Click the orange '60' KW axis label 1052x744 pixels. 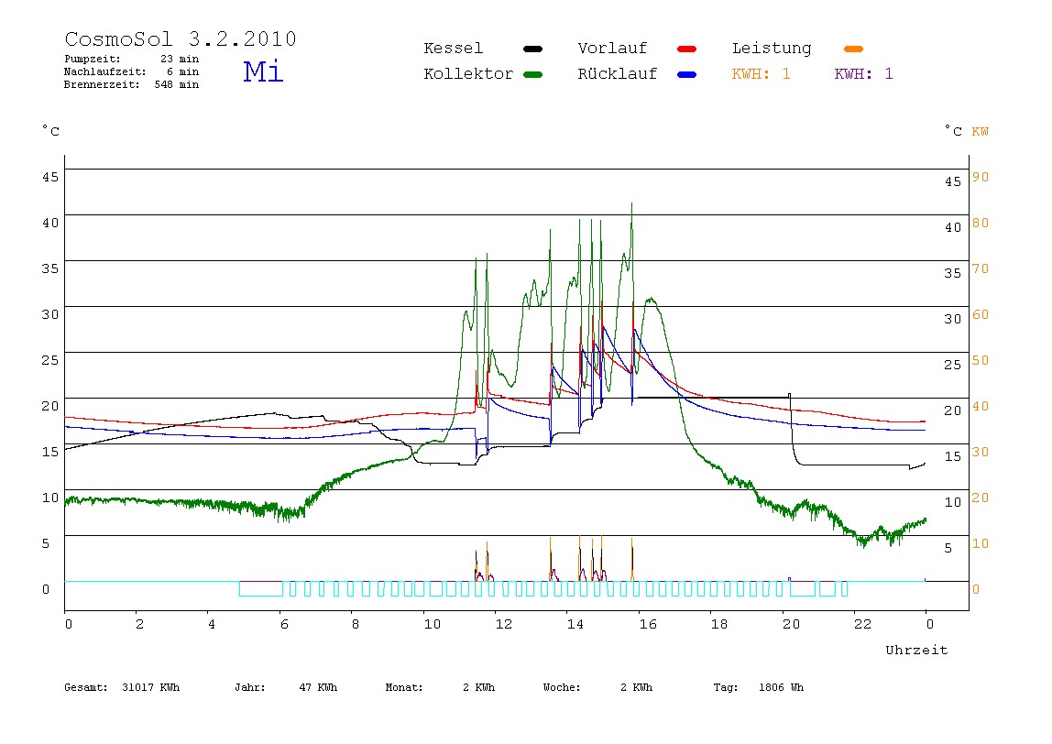point(981,314)
